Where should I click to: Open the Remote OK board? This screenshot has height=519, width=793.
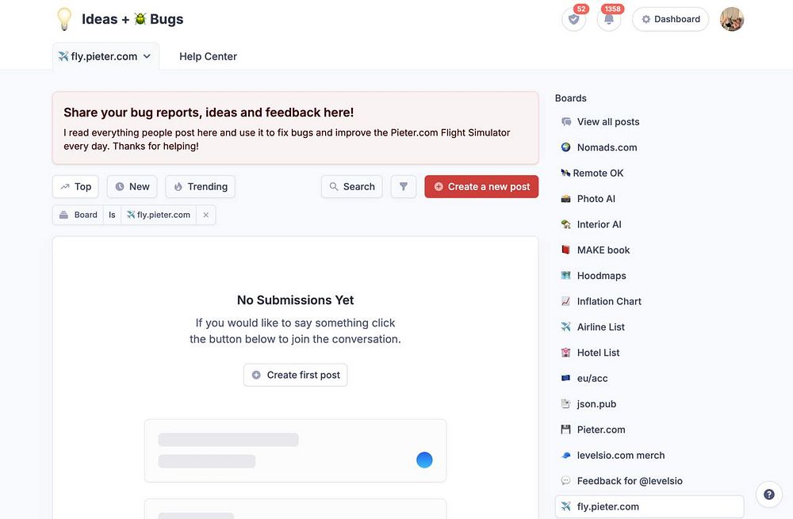(x=649, y=174)
